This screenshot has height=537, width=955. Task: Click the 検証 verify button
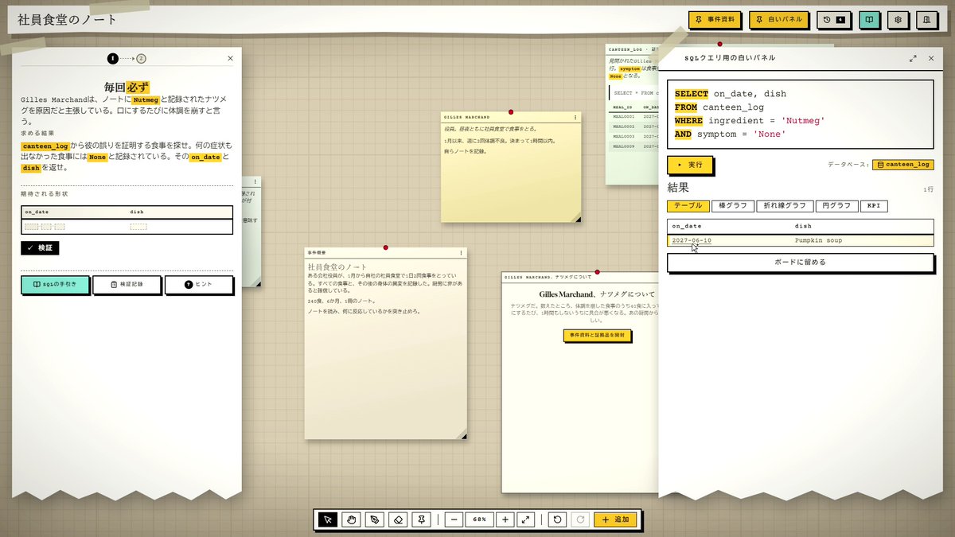pyautogui.click(x=40, y=248)
